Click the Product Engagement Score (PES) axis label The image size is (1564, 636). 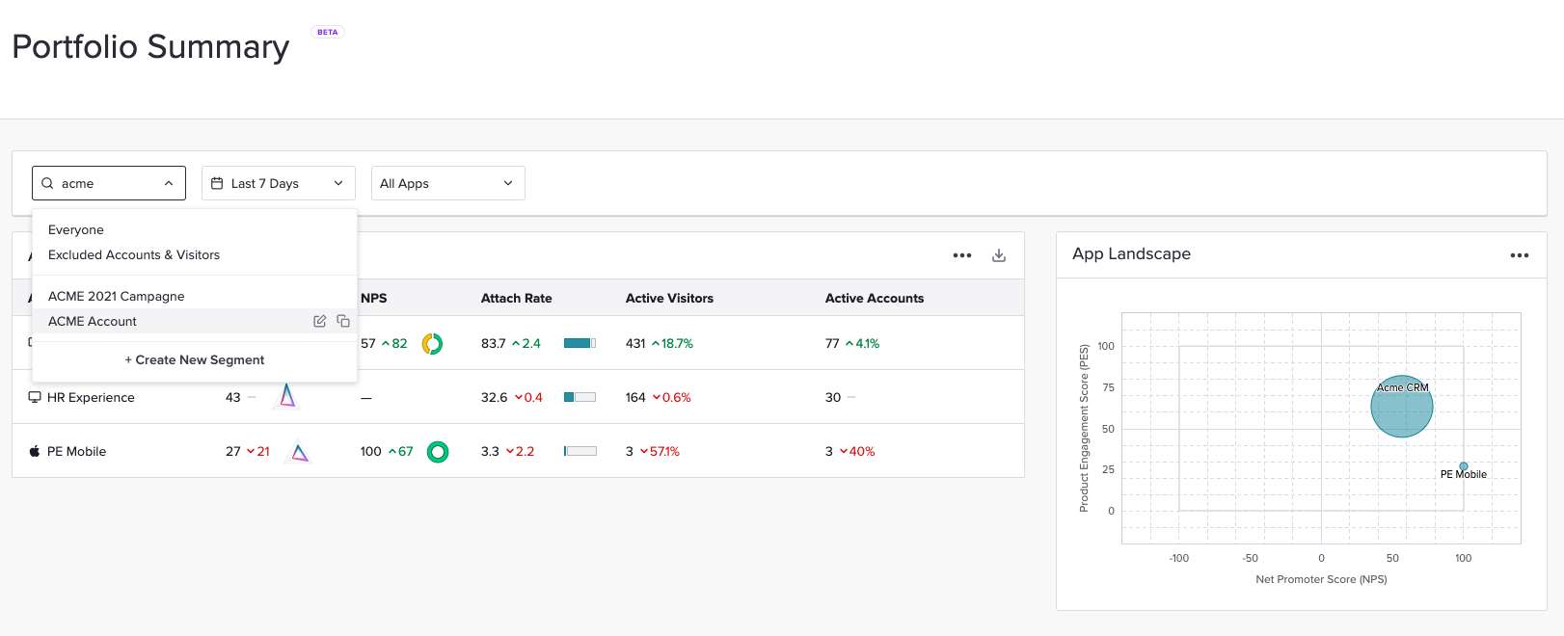click(1084, 428)
